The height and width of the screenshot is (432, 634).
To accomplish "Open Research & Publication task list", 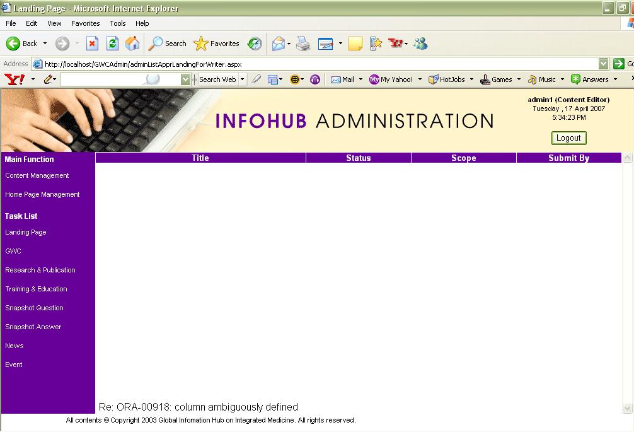I will [x=40, y=270].
